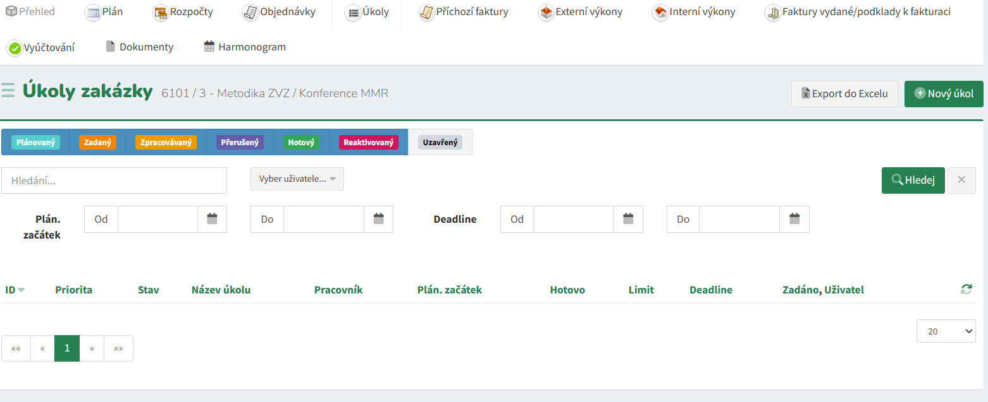Clear search filters with the X button
This screenshot has height=402, width=988.
click(961, 180)
